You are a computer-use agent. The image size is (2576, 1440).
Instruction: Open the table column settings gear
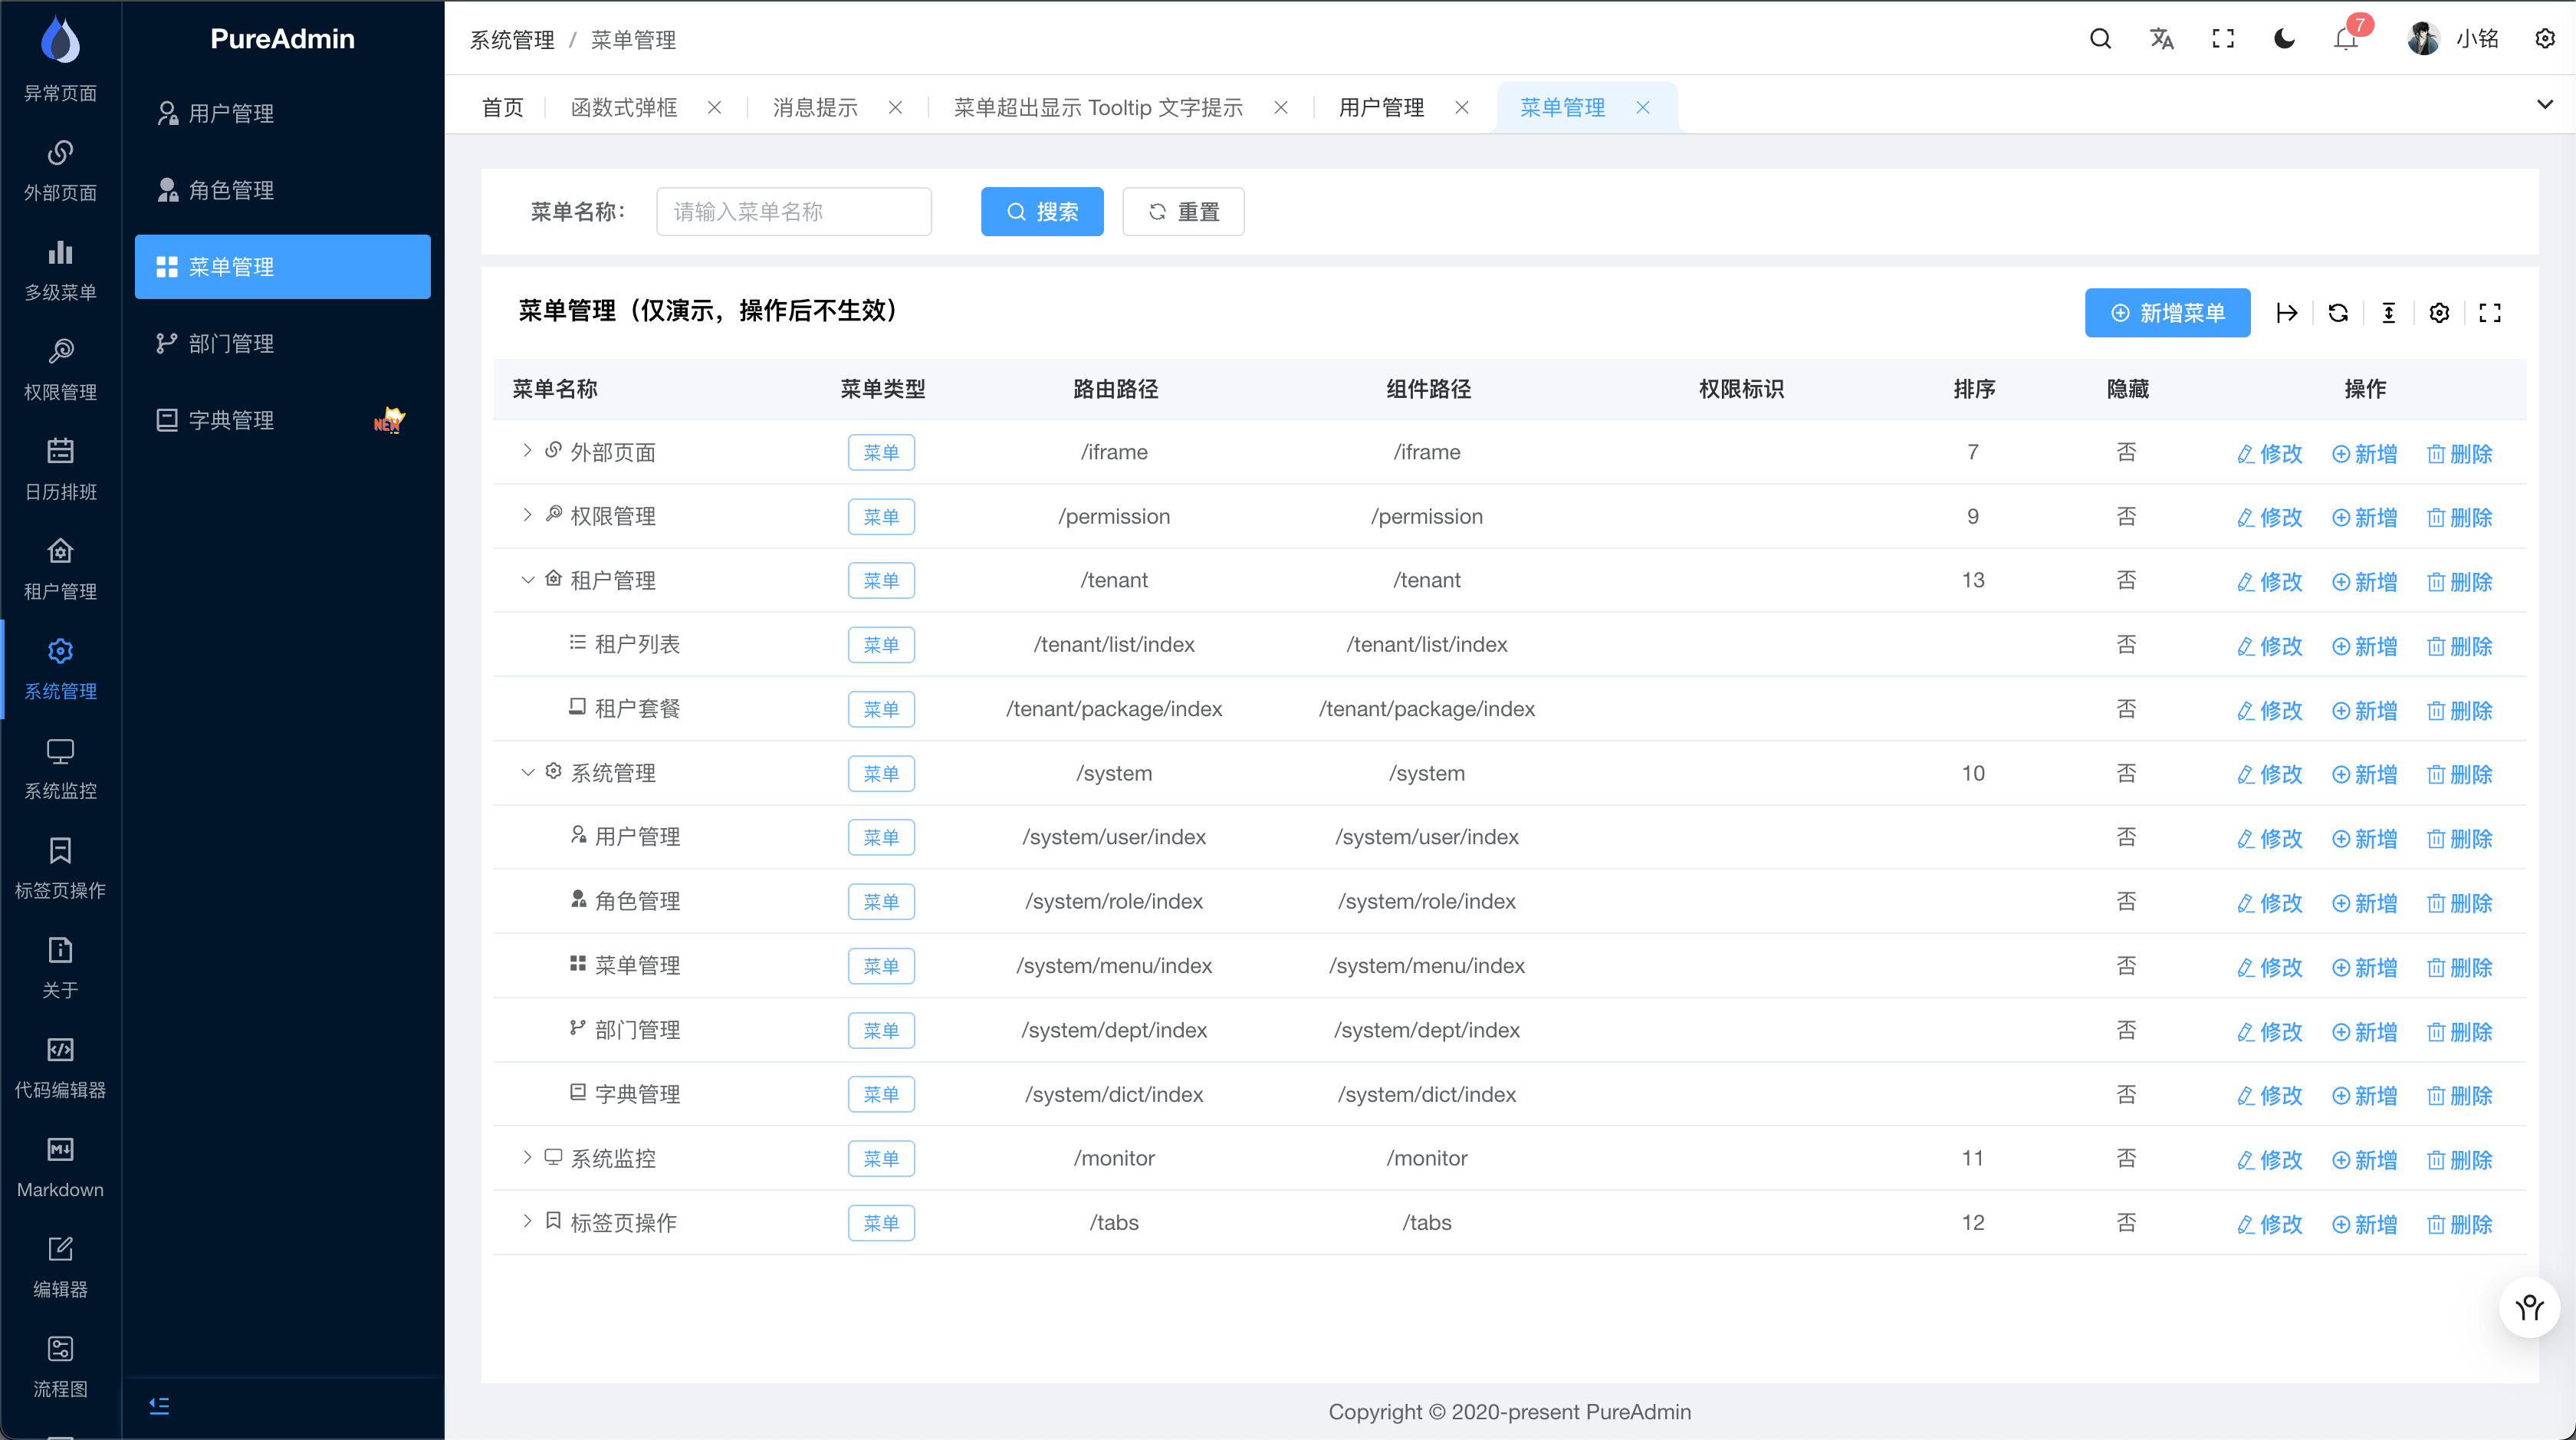pos(2439,313)
